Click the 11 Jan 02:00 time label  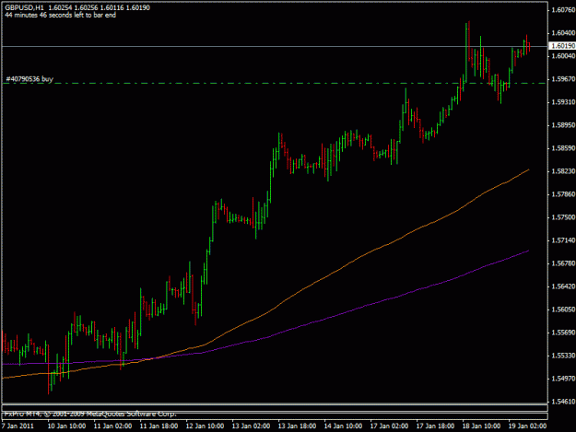pyautogui.click(x=112, y=426)
